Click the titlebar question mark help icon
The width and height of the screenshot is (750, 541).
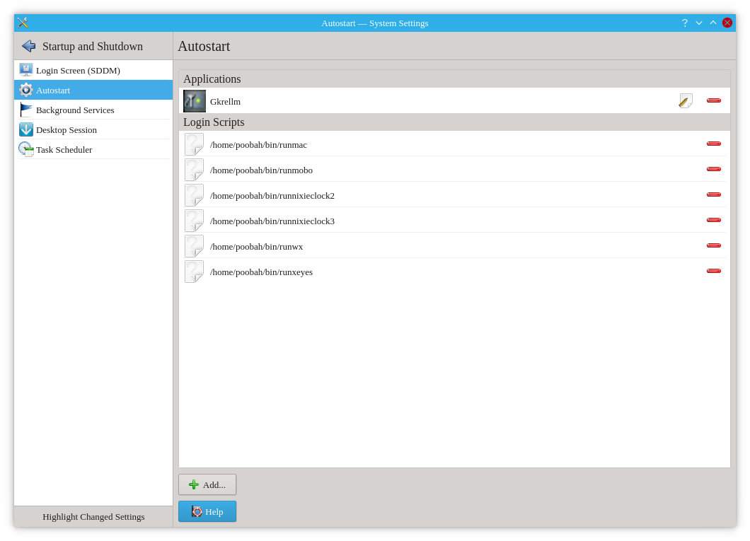tap(685, 23)
